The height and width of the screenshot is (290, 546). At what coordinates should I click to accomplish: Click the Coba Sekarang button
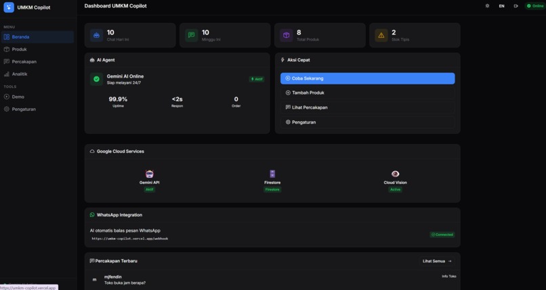pyautogui.click(x=367, y=78)
